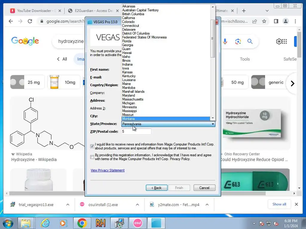The height and width of the screenshot is (229, 306).
Task: Click the 10mg filter chip
Action: (64, 82)
